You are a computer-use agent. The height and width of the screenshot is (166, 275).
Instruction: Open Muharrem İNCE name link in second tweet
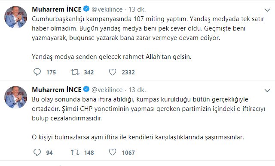(x=57, y=90)
